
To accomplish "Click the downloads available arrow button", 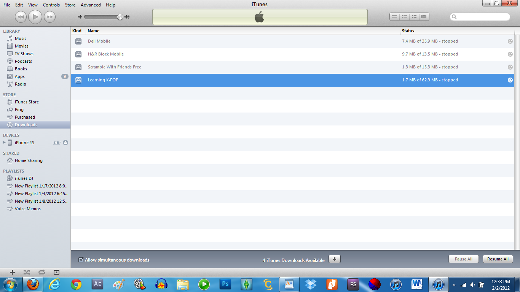I will pos(334,259).
